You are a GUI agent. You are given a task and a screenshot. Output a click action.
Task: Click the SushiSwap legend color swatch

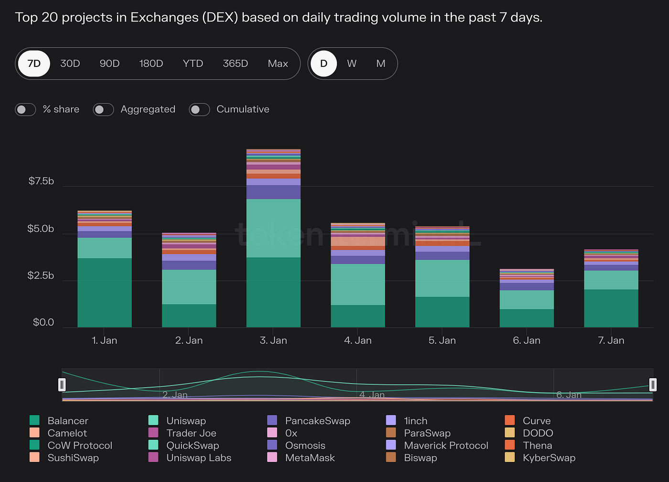pos(34,457)
